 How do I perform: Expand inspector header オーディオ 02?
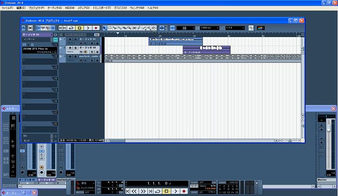37,34
